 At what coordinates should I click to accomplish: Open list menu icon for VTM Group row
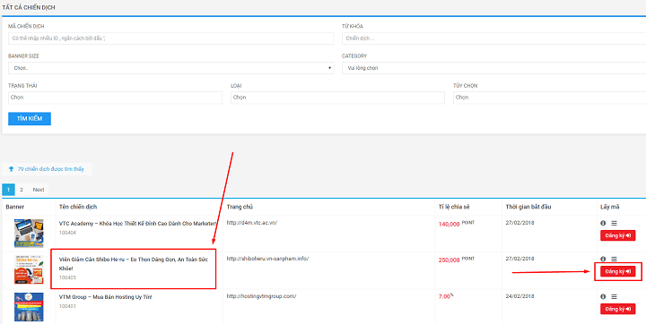[614, 296]
